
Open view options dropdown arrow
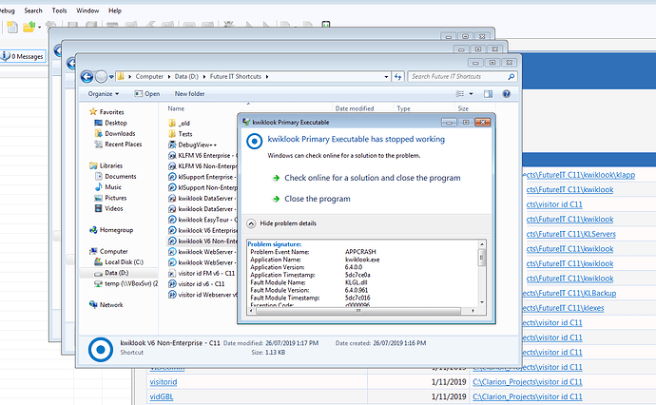[471, 94]
